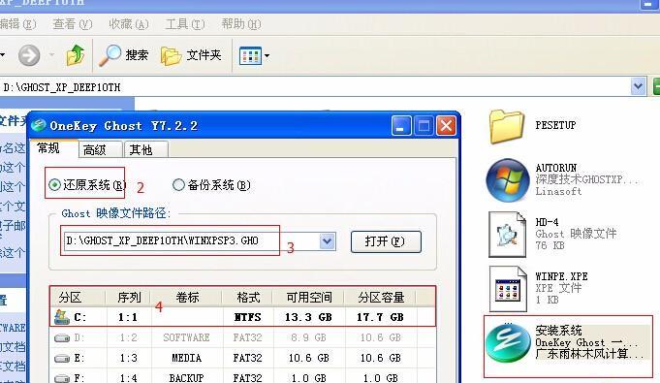This screenshot has width=660, height=383.
Task: Switch to the 常规 tab
Action: (x=53, y=148)
